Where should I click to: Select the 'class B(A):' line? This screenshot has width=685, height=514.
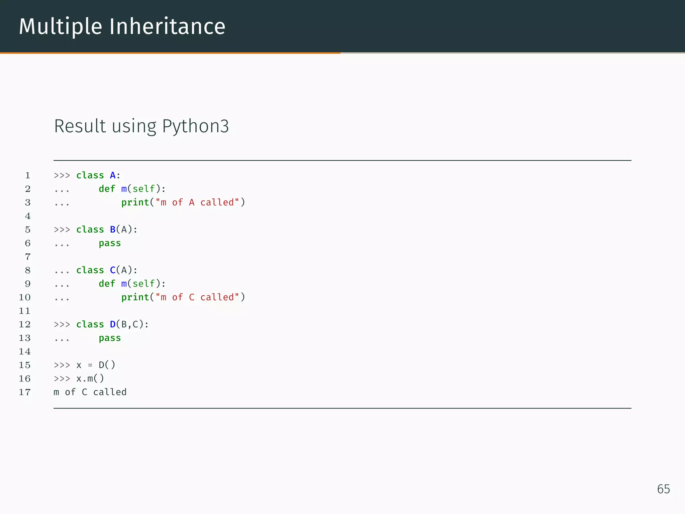107,230
